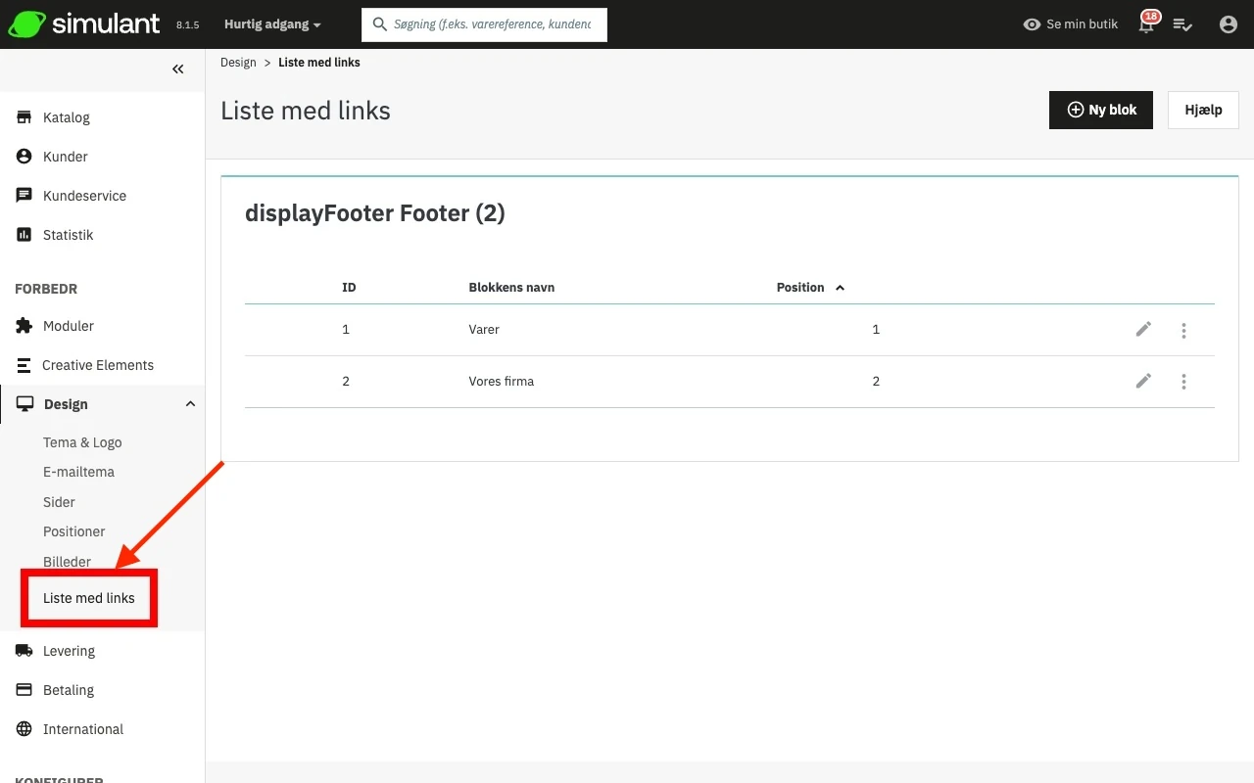This screenshot has width=1254, height=783.
Task: Click the search magnifier in the top bar
Action: [379, 24]
